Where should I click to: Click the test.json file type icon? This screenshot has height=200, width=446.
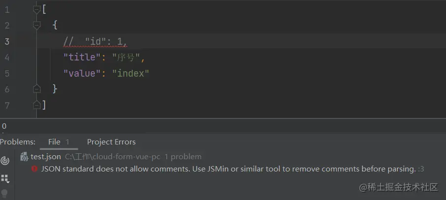click(24, 157)
